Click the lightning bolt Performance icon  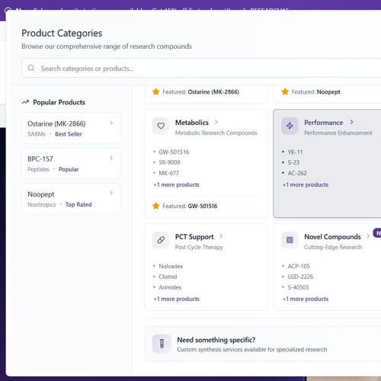(x=290, y=126)
